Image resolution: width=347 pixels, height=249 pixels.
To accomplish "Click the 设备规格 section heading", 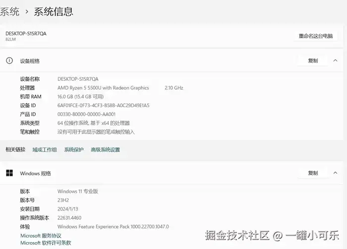I will click(x=30, y=61).
